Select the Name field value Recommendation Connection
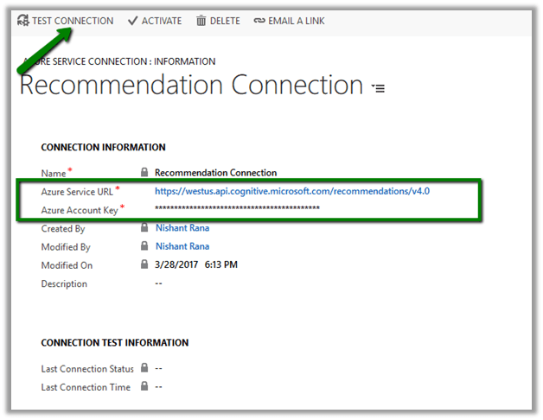The image size is (543, 420). click(215, 173)
